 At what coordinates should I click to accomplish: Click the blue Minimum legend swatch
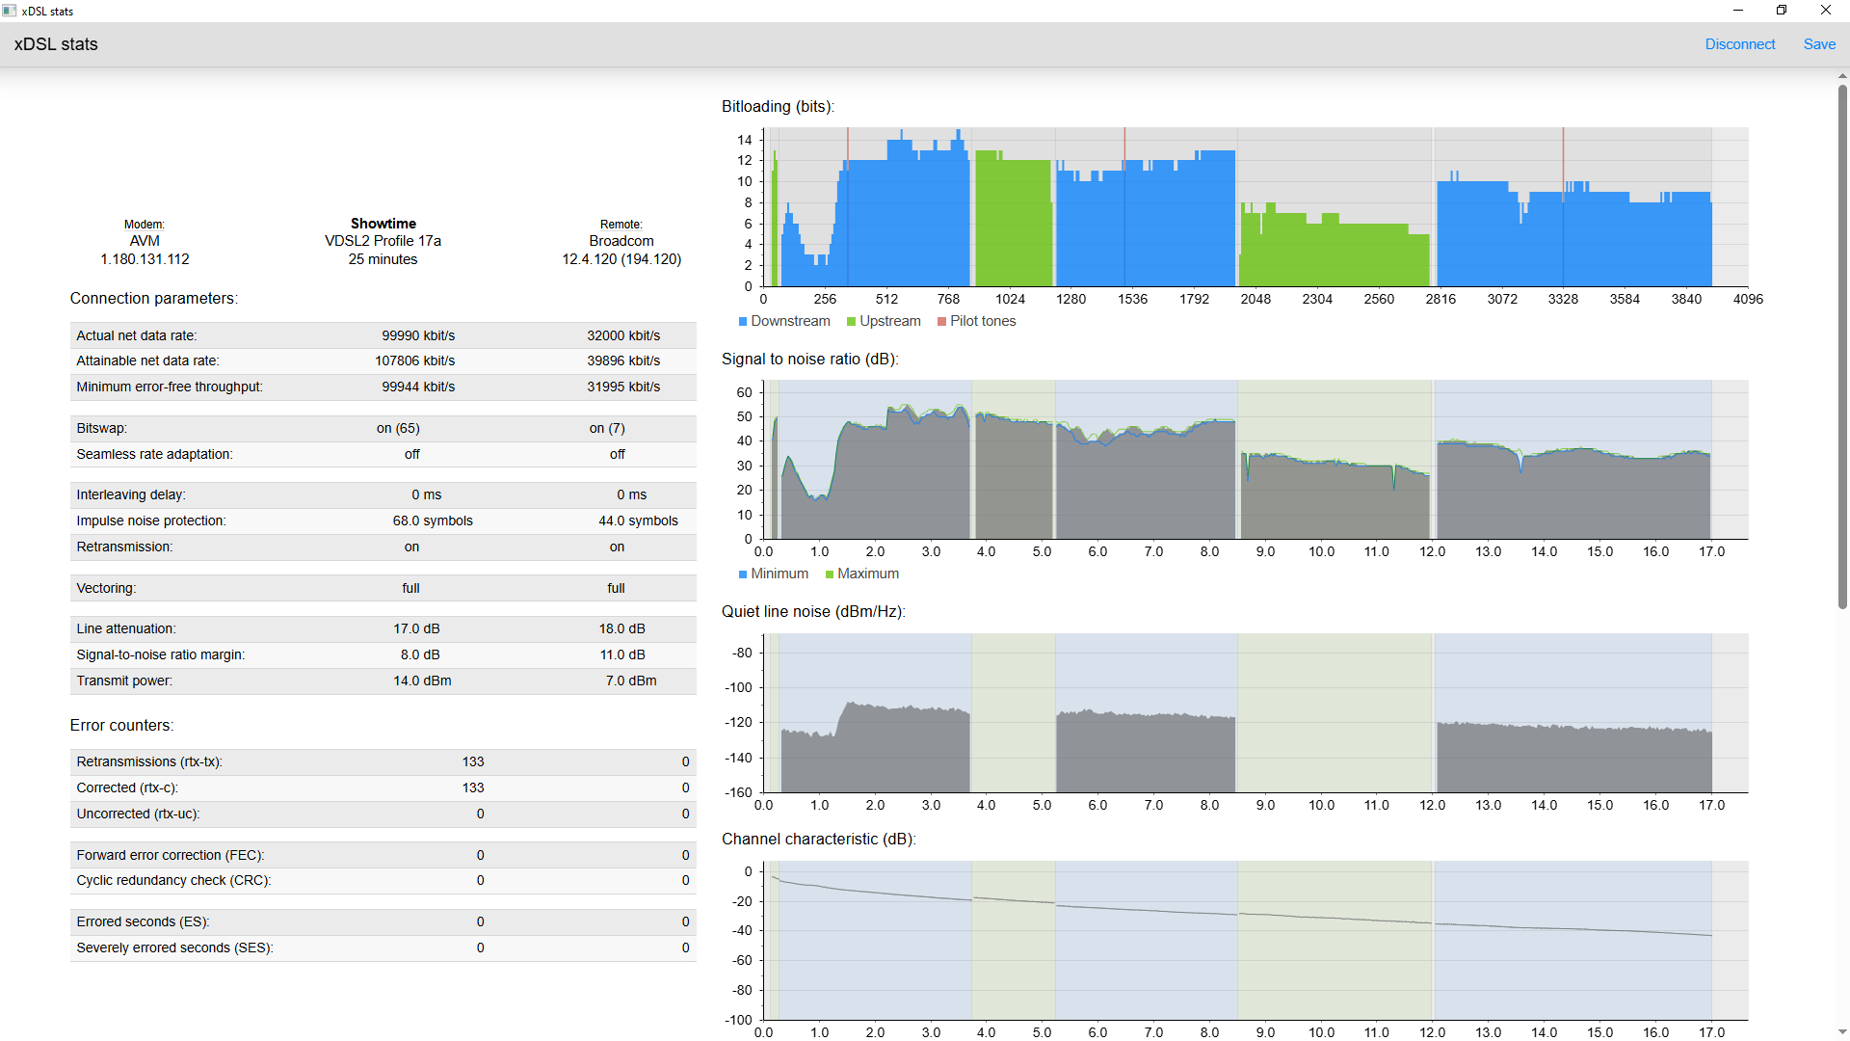743,574
